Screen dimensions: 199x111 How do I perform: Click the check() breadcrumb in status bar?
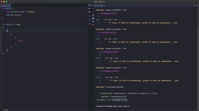pyautogui.click(x=6, y=110)
